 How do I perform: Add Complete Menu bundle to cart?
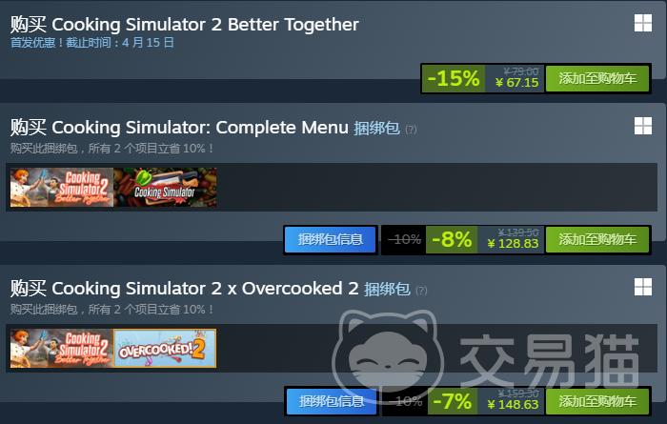pos(597,239)
